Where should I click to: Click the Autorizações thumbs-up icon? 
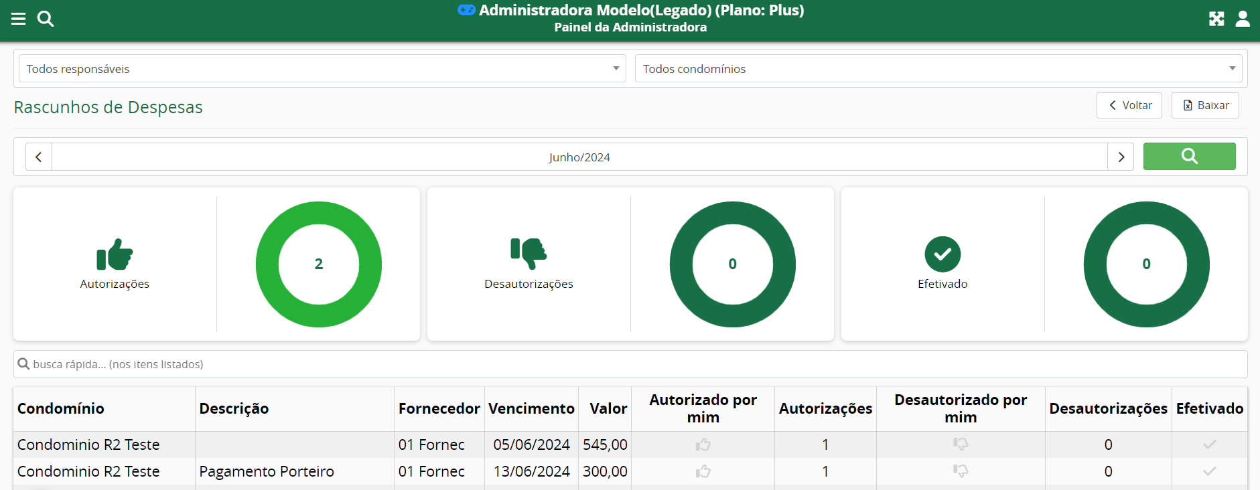[x=115, y=254]
